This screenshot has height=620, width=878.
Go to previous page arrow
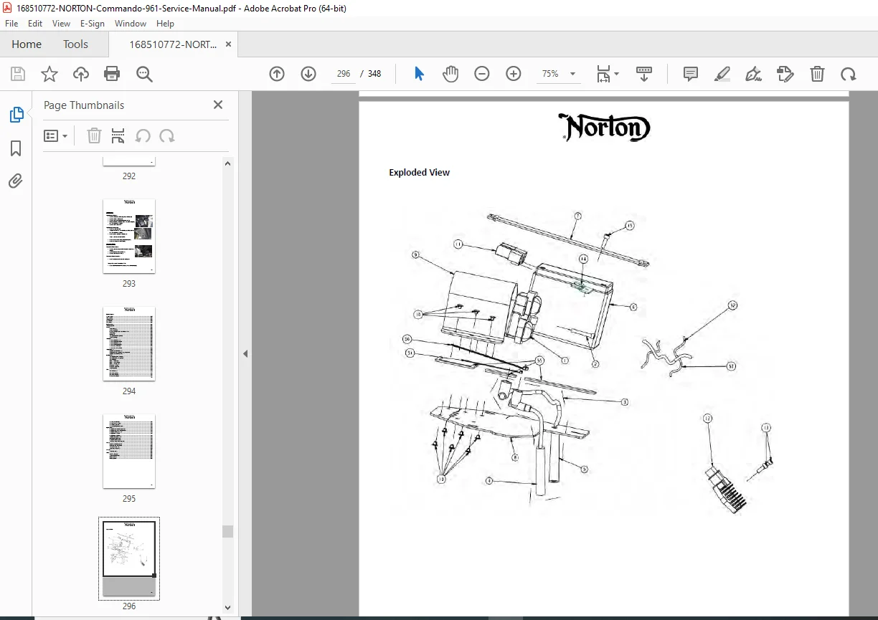[x=277, y=74]
